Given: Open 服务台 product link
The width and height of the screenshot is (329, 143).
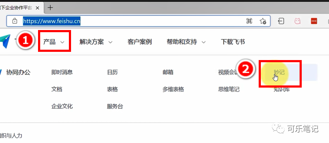Looking at the screenshot, I should 115,107.
